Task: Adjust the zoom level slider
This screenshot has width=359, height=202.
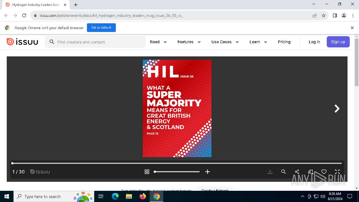Action: point(177,172)
